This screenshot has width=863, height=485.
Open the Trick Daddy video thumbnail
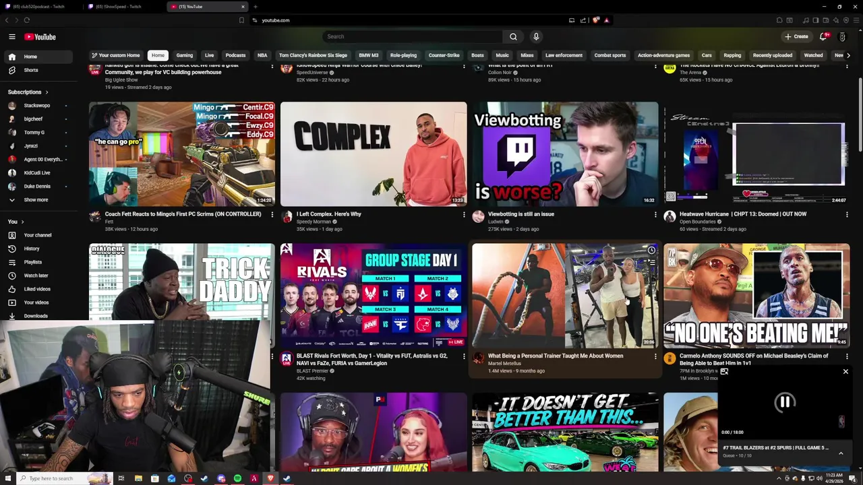pos(182,282)
